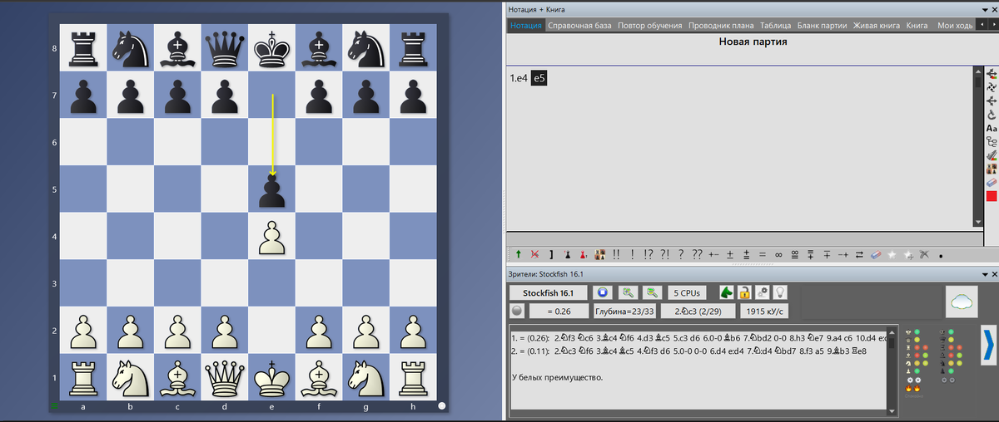
Task: Click the 'Aa' font size icon
Action: 992,128
